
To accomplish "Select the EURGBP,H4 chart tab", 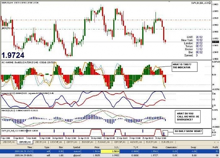I will (x=88, y=142).
